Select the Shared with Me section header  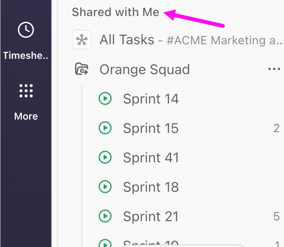tap(115, 13)
